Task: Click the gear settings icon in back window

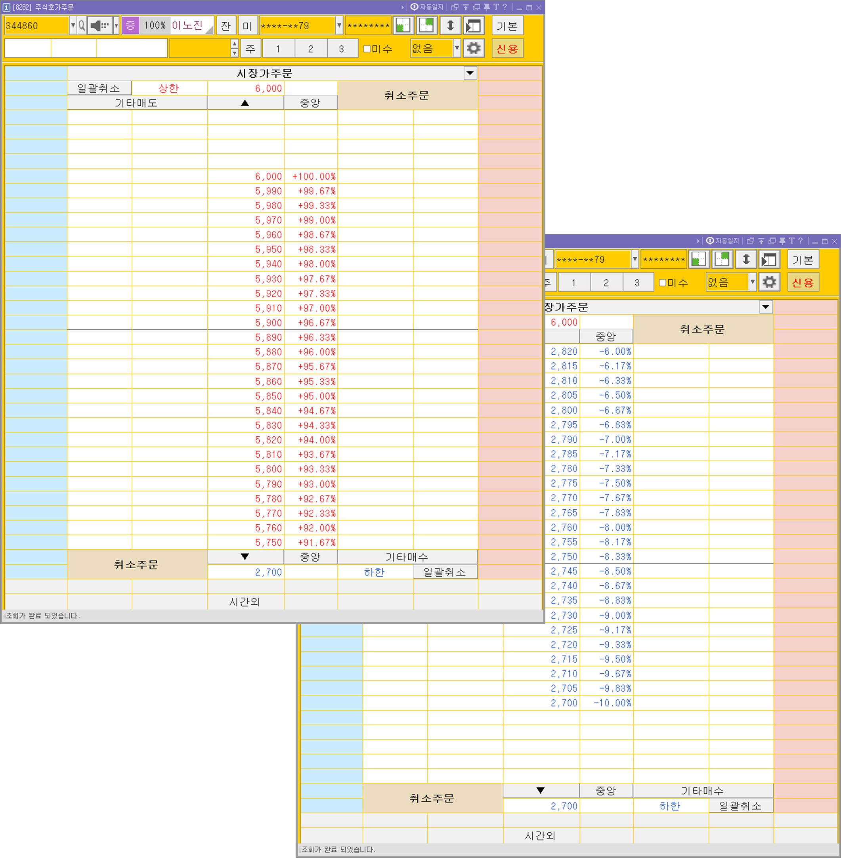Action: click(x=769, y=282)
